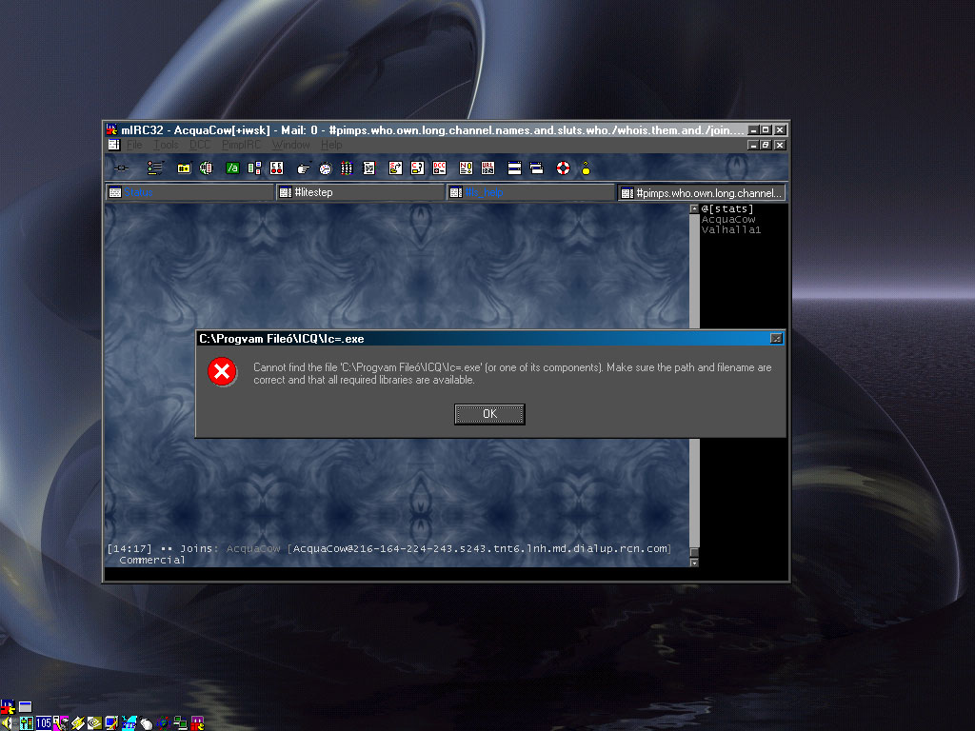This screenshot has width=975, height=731.
Task: Click the Cascade Windows toolbar icon
Action: pos(537,168)
